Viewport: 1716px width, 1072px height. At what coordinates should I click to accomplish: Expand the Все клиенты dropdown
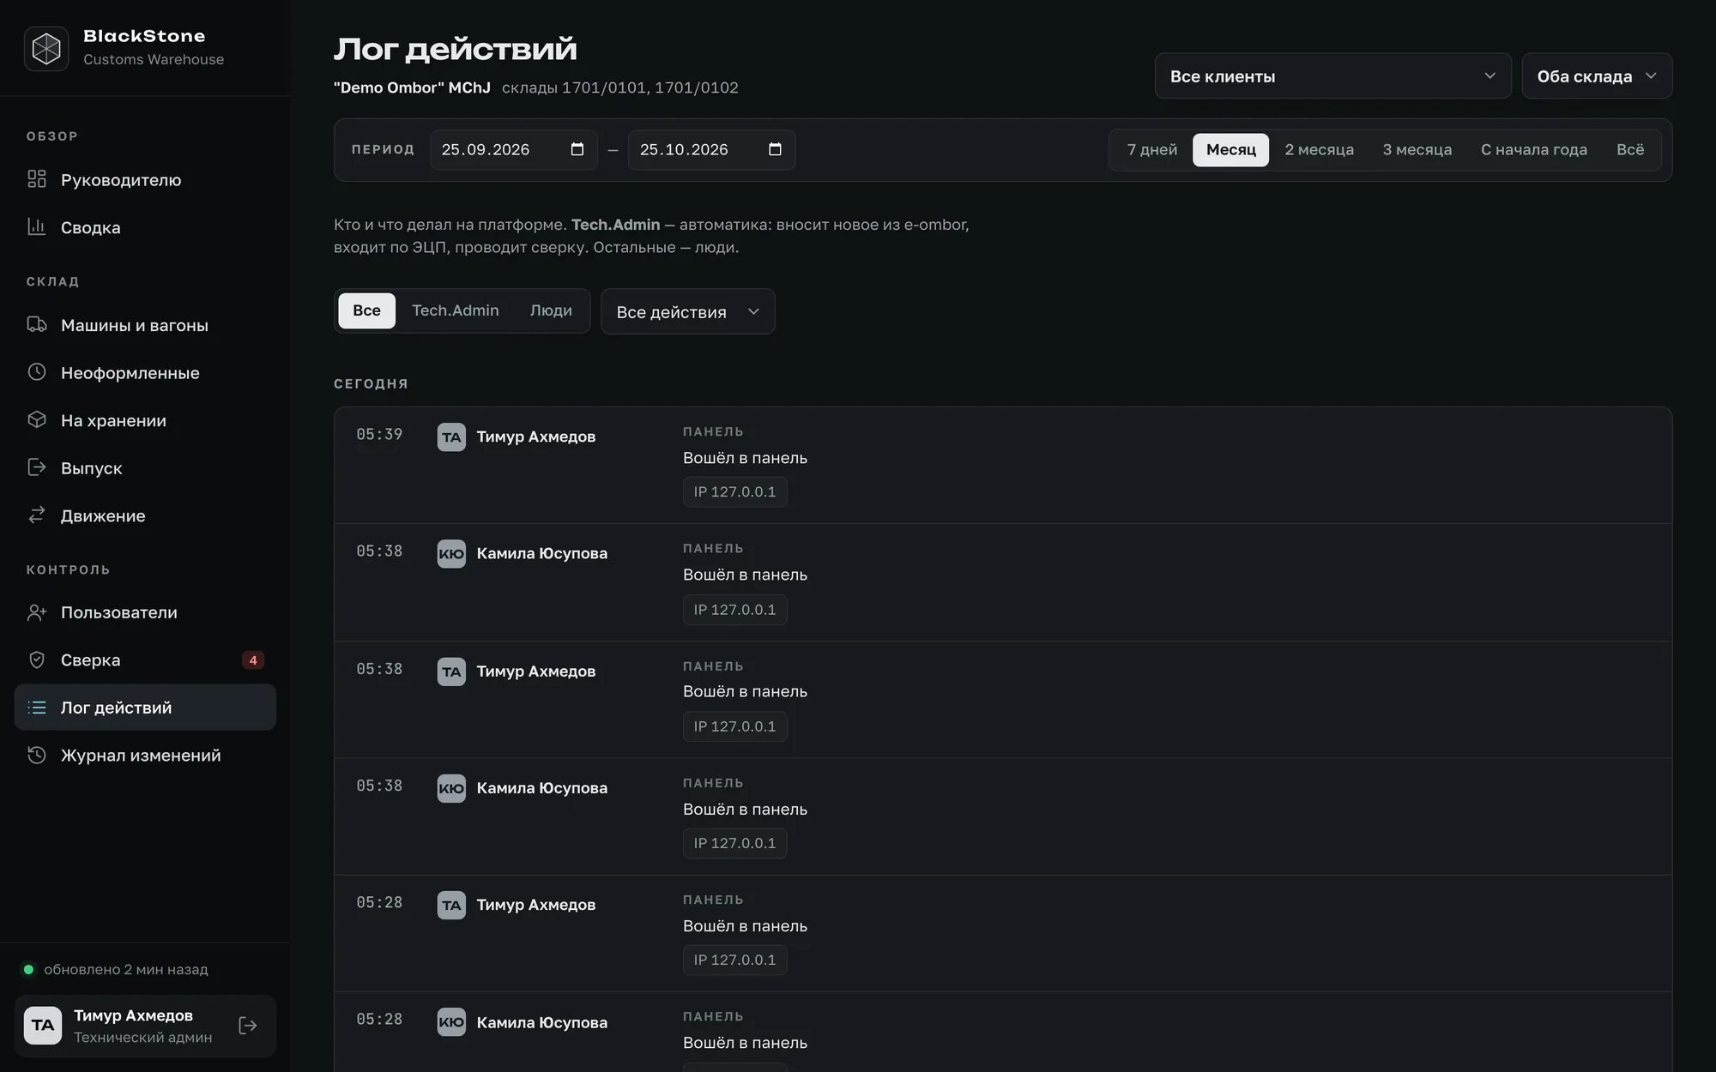pos(1332,76)
